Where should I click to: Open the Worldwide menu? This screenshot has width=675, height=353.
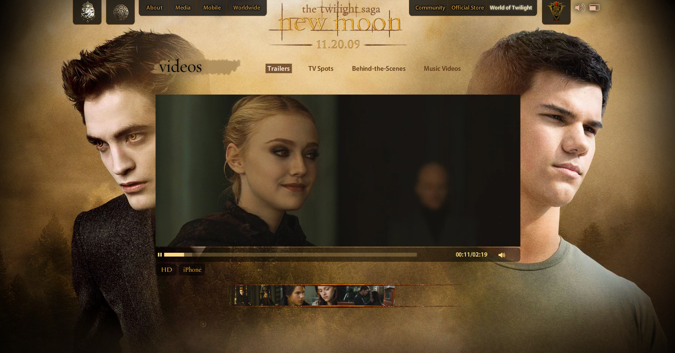(247, 8)
